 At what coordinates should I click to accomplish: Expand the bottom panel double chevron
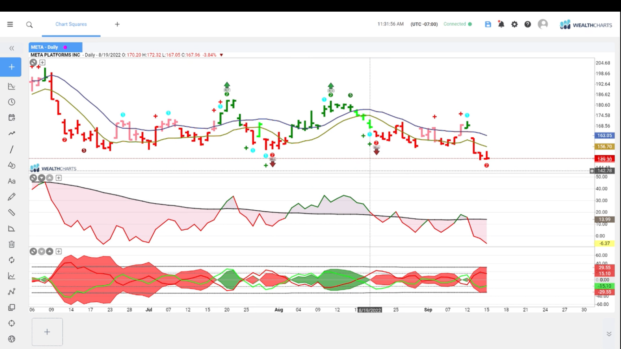coord(609,334)
